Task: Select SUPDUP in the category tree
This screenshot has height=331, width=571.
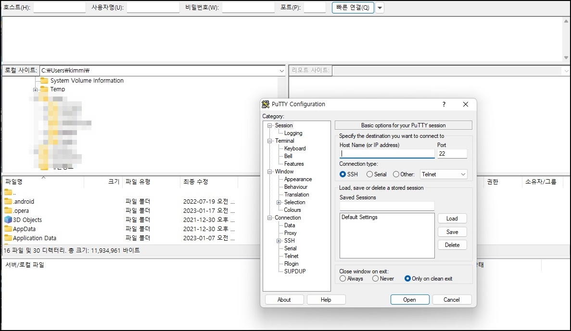Action: point(295,271)
